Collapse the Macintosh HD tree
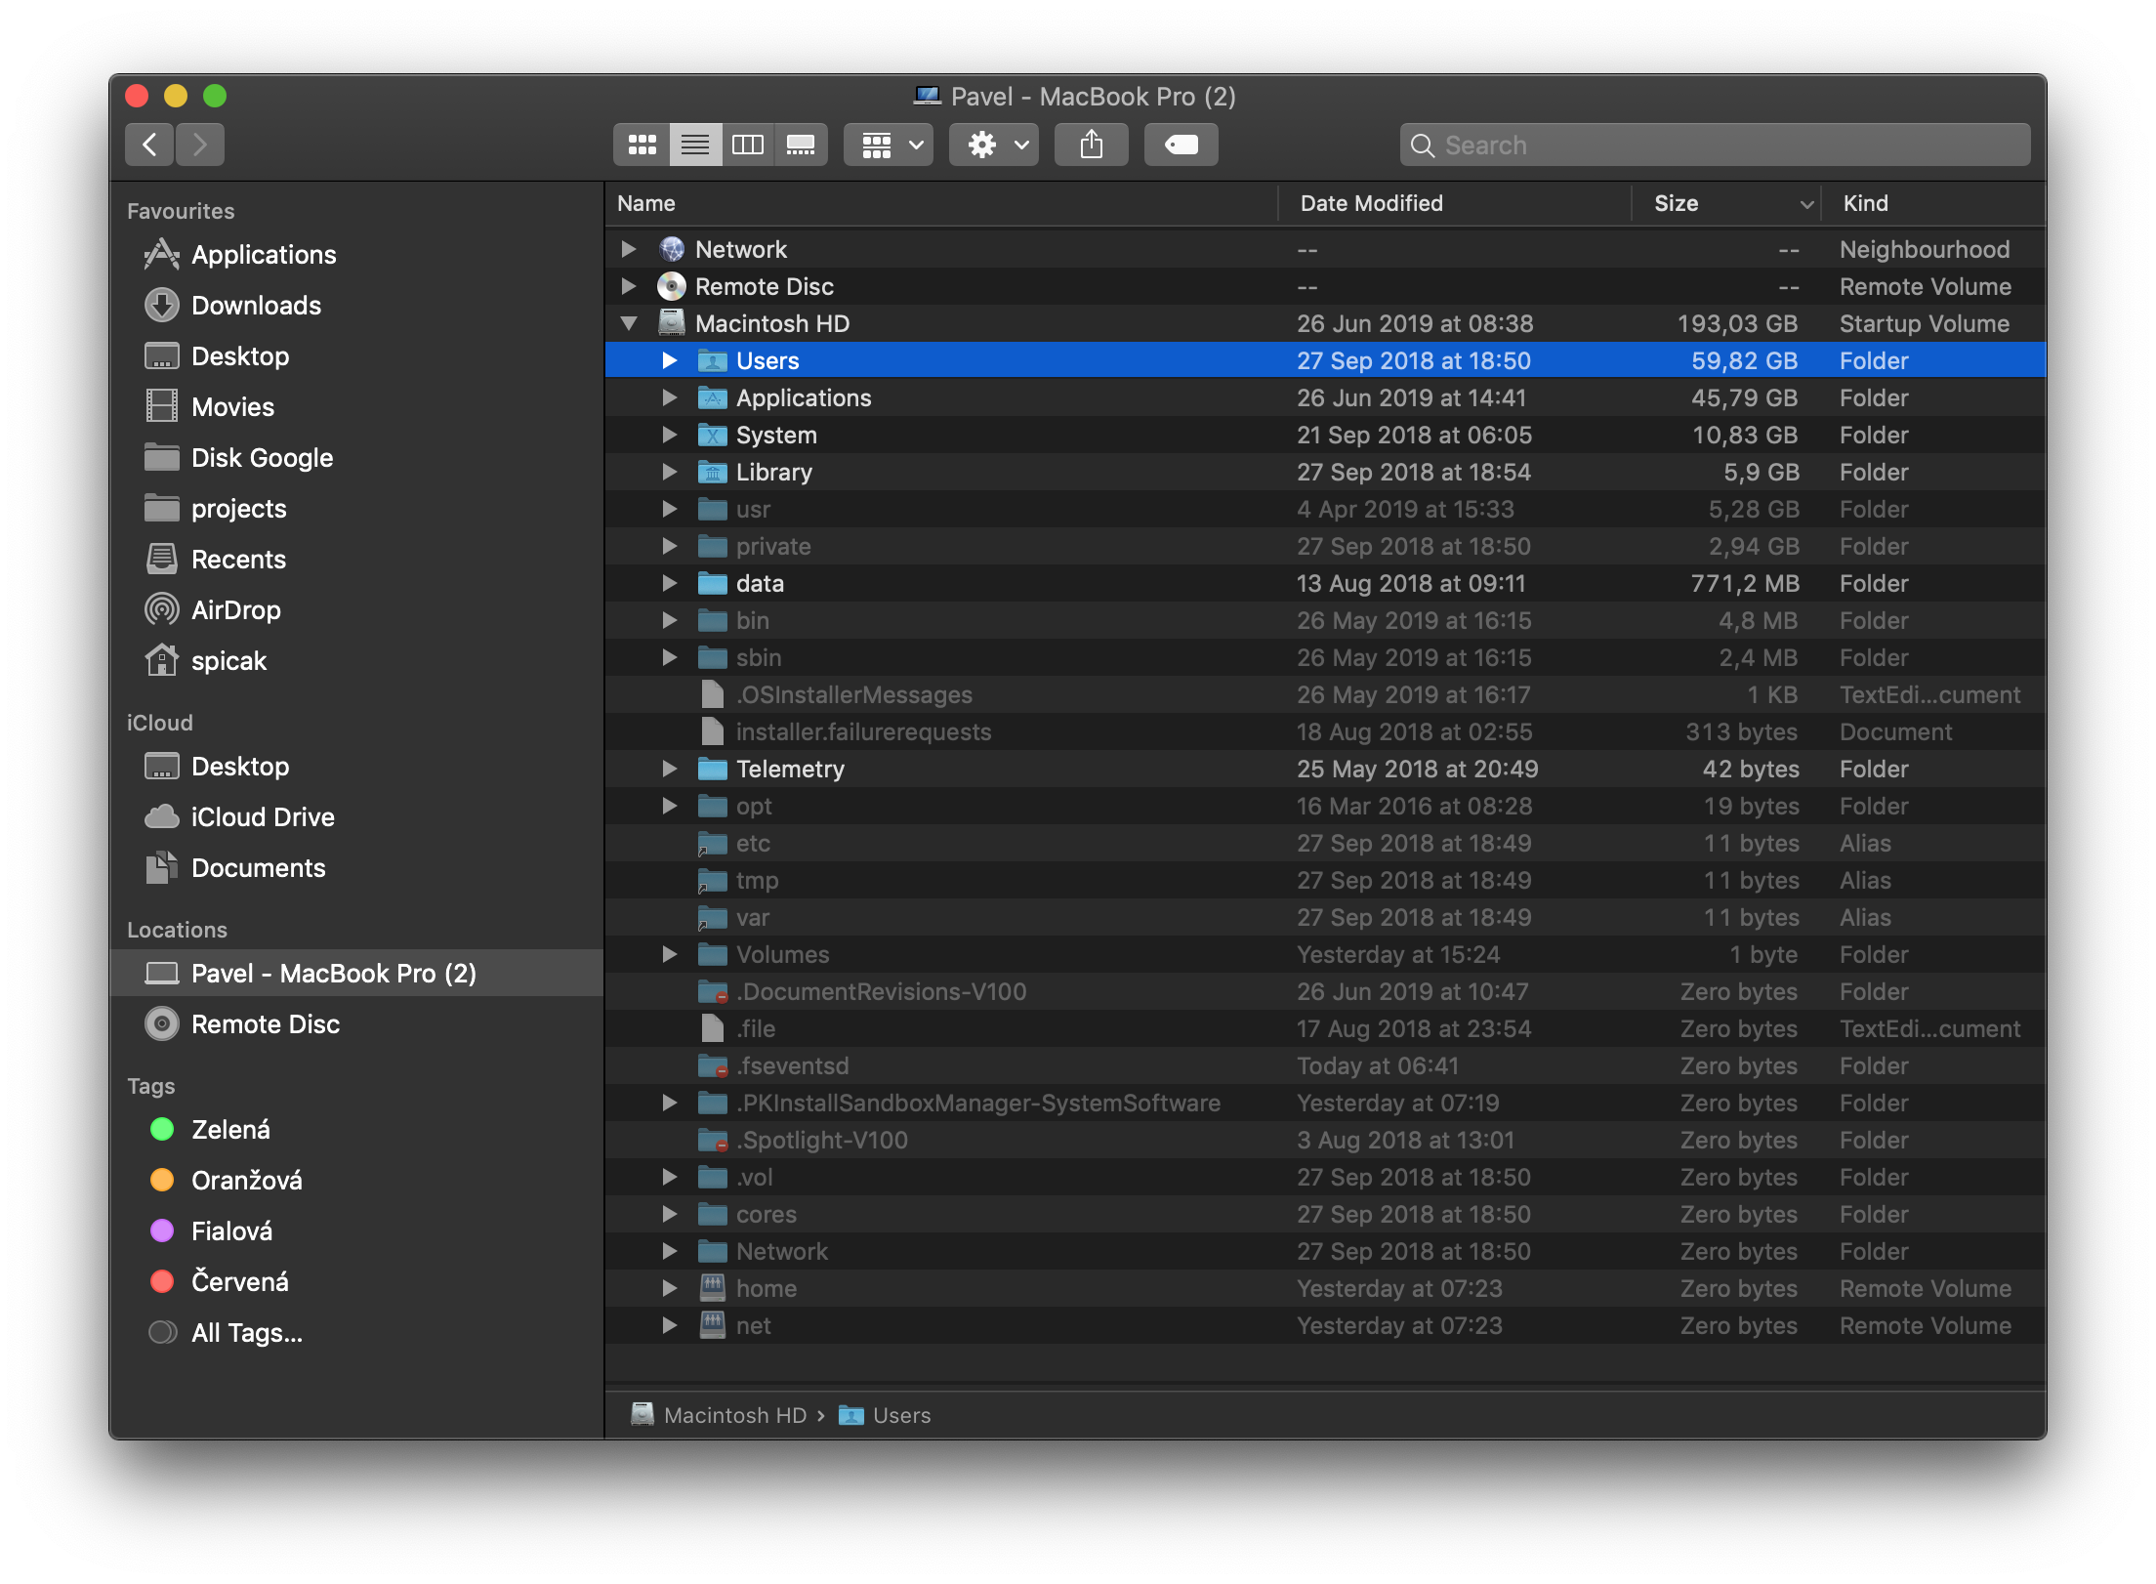 (x=629, y=323)
